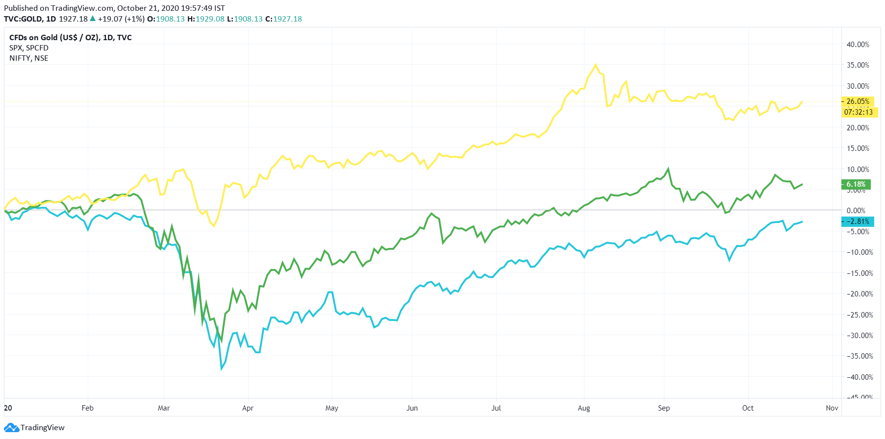Click the TradingView cloud logo icon
The image size is (885, 439).
point(11,428)
